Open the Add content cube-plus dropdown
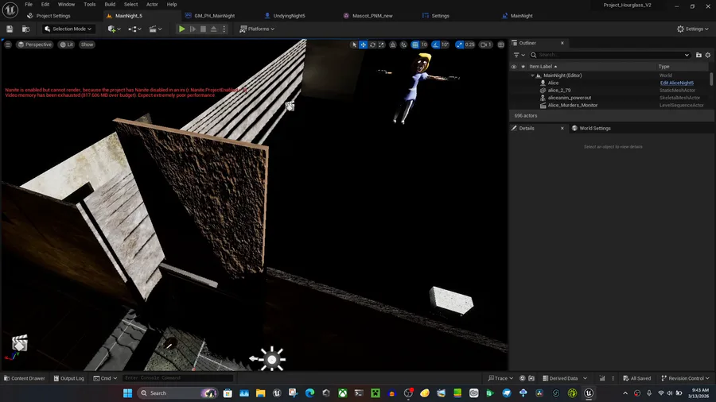716x402 pixels. [114, 29]
